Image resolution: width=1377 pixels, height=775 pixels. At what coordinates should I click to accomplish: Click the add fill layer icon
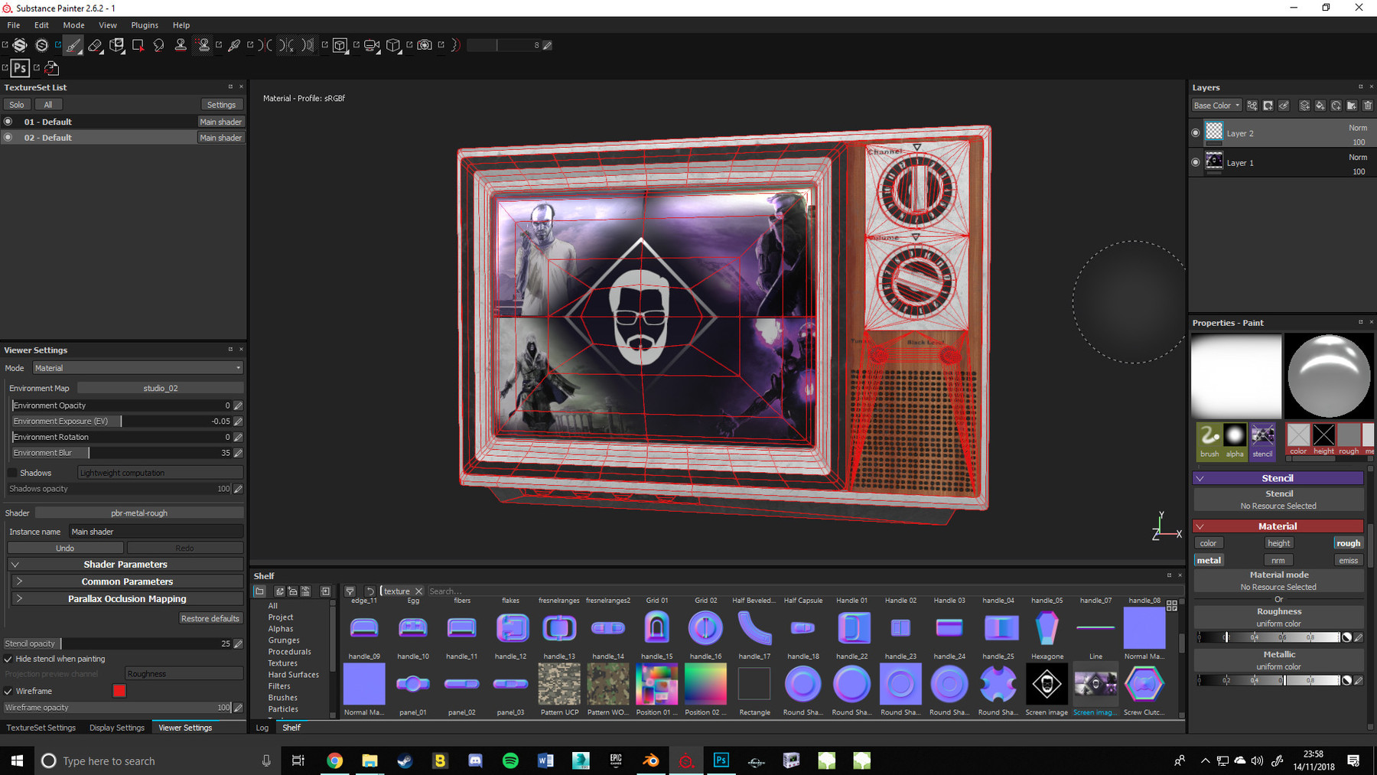coord(1320,105)
